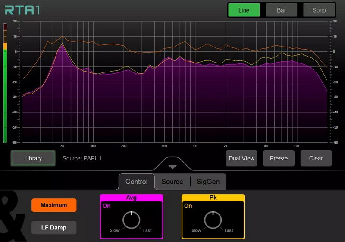Click the Avg knob Slow label
This screenshot has height=242, width=345.
[115, 230]
